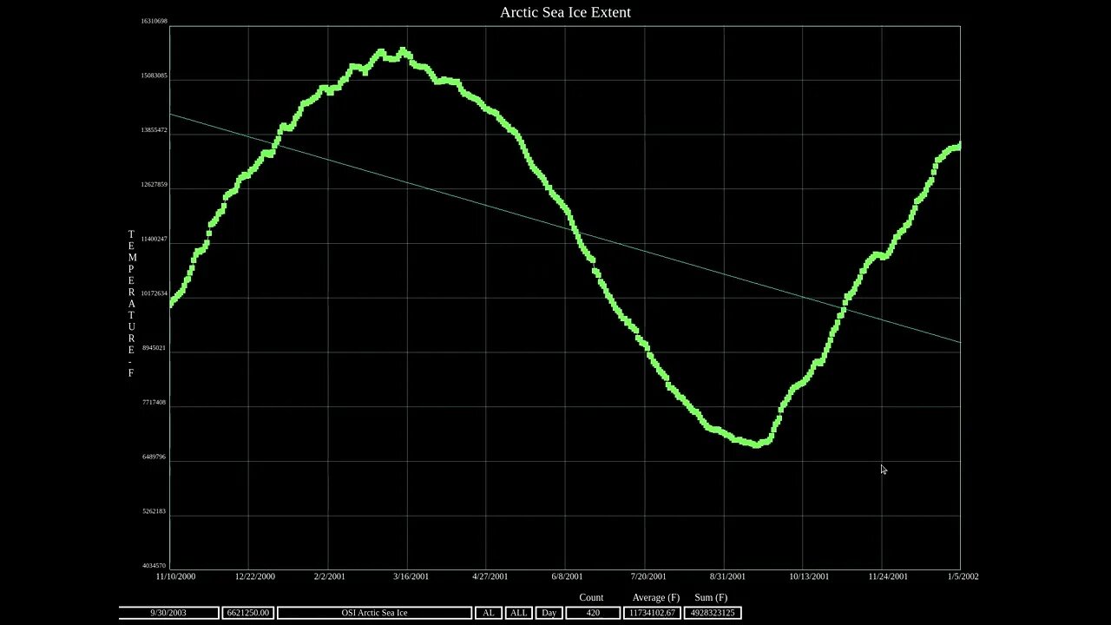This screenshot has width=1111, height=625.
Task: Click the AL button
Action: [x=489, y=613]
